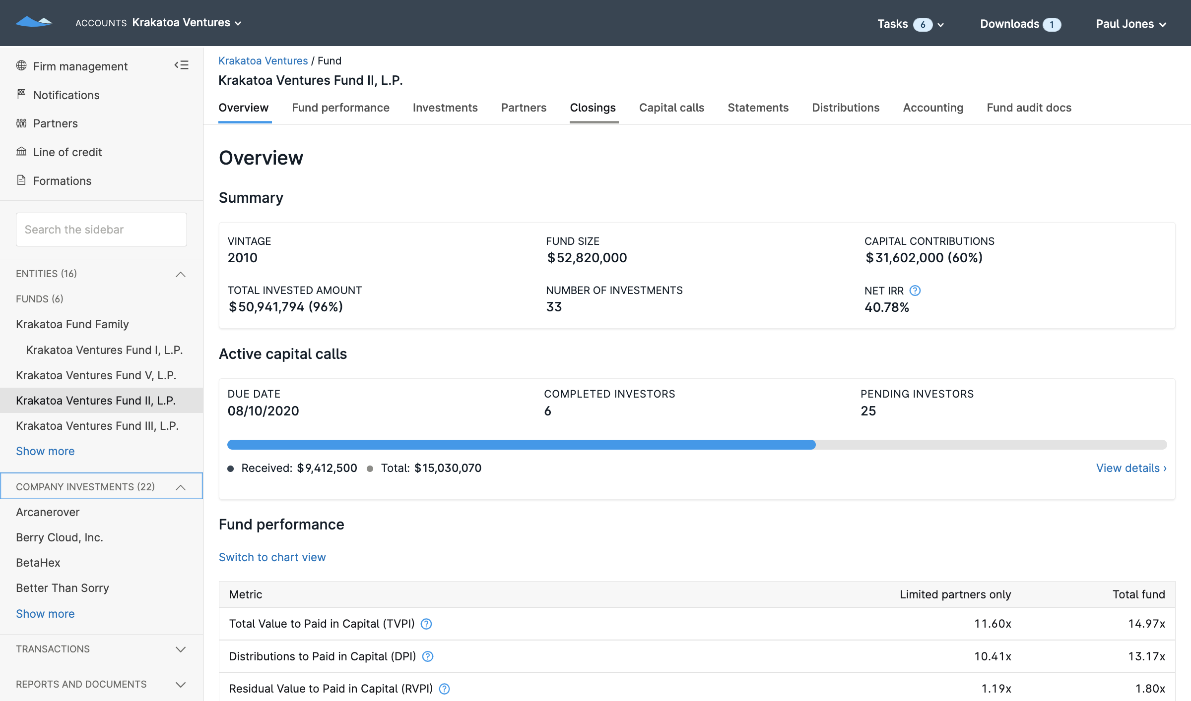Click the Total fund column header

1138,594
